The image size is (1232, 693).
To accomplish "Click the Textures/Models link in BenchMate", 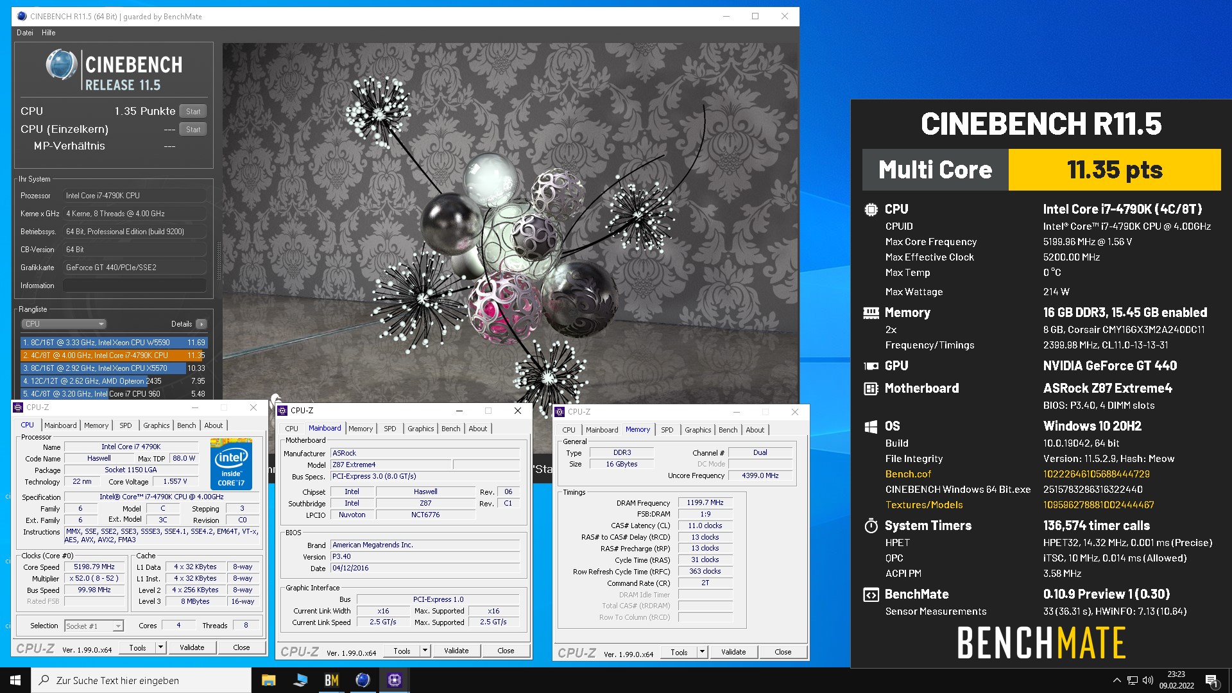I will pos(924,505).
